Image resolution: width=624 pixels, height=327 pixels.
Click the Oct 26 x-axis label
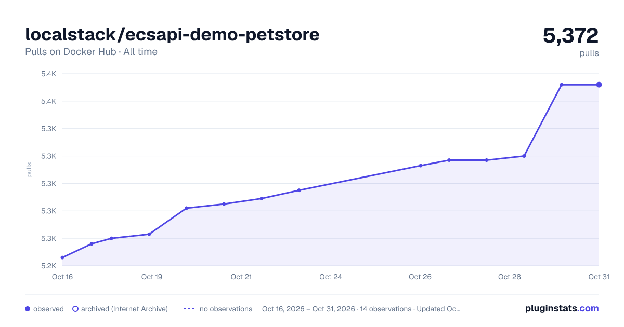[420, 277]
